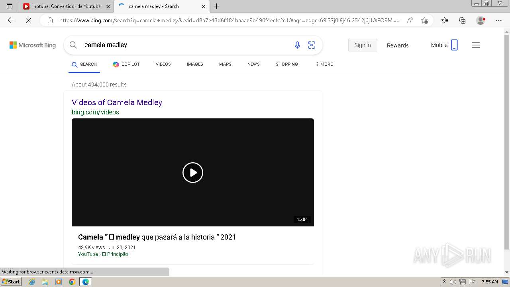Open the Action Center flag icon
510x287 pixels.
click(x=472, y=282)
